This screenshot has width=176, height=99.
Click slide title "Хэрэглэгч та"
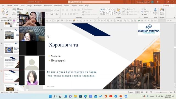coord(63,45)
